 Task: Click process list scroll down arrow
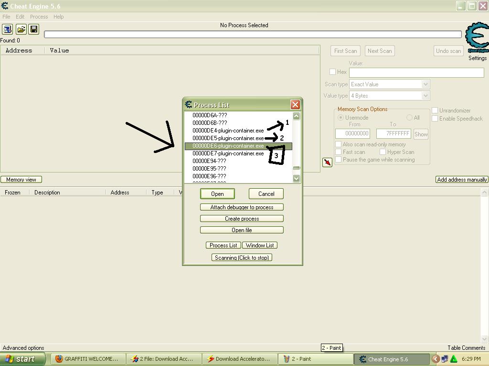[x=296, y=178]
